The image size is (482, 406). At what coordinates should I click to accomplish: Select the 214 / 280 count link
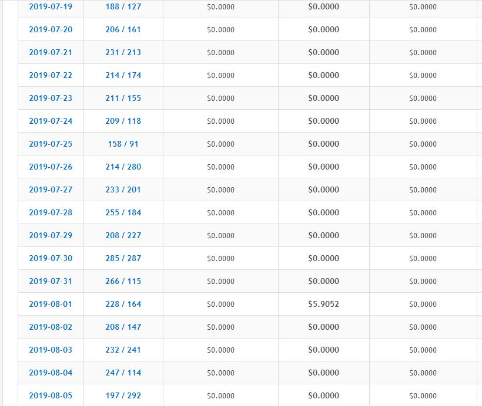tap(123, 167)
